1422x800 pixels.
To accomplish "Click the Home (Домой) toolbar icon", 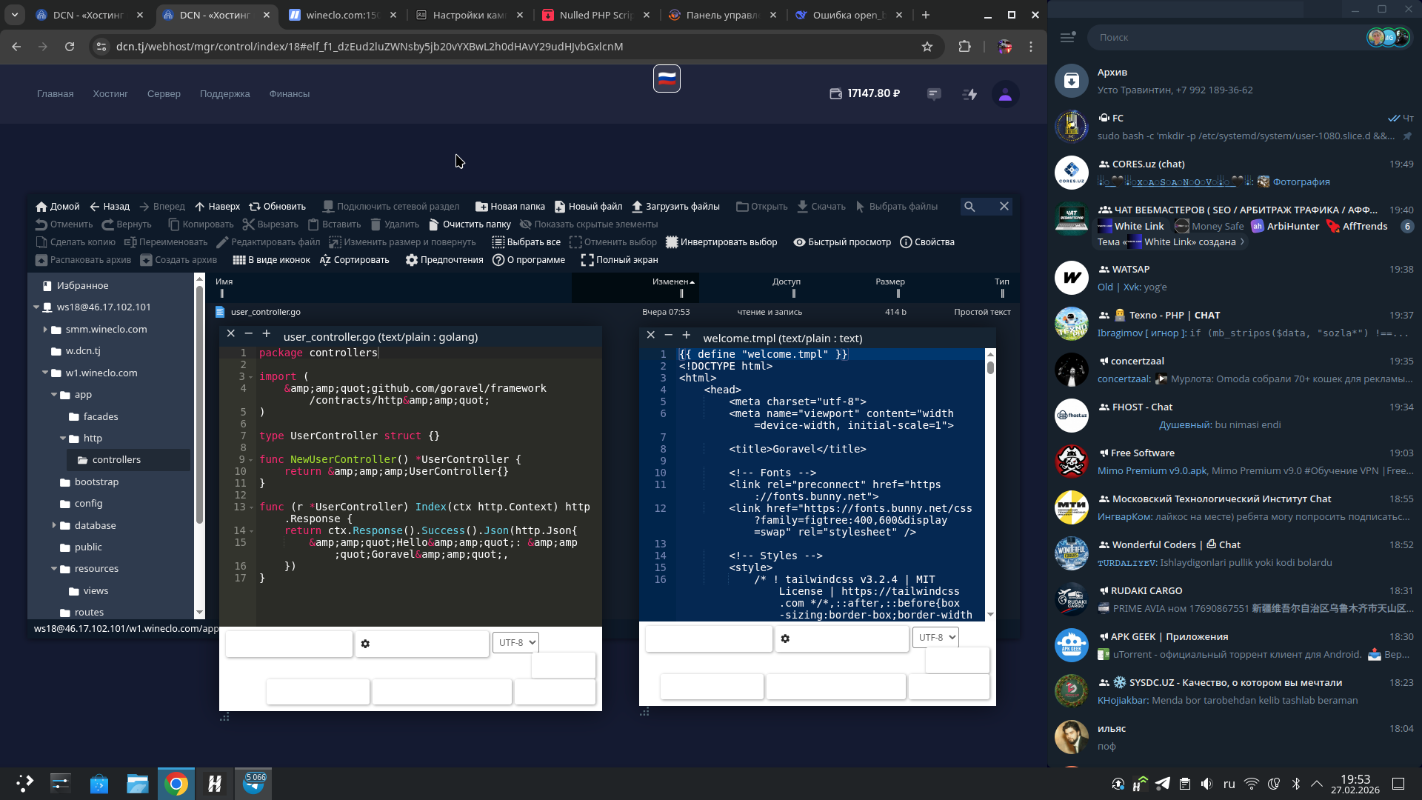I will click(42, 207).
